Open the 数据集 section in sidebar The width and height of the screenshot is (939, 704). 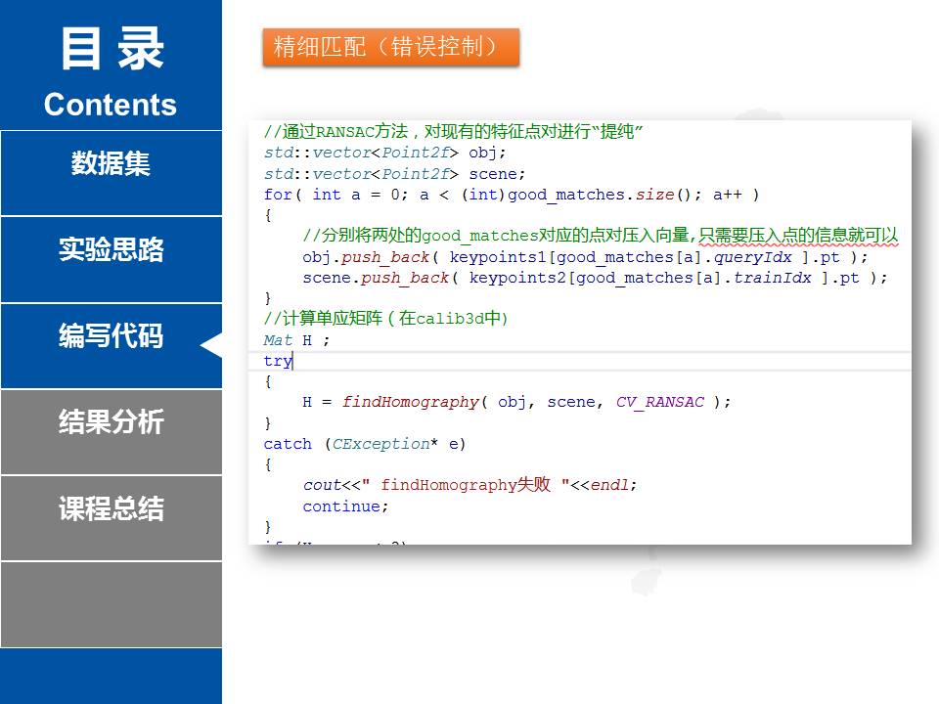111,174
